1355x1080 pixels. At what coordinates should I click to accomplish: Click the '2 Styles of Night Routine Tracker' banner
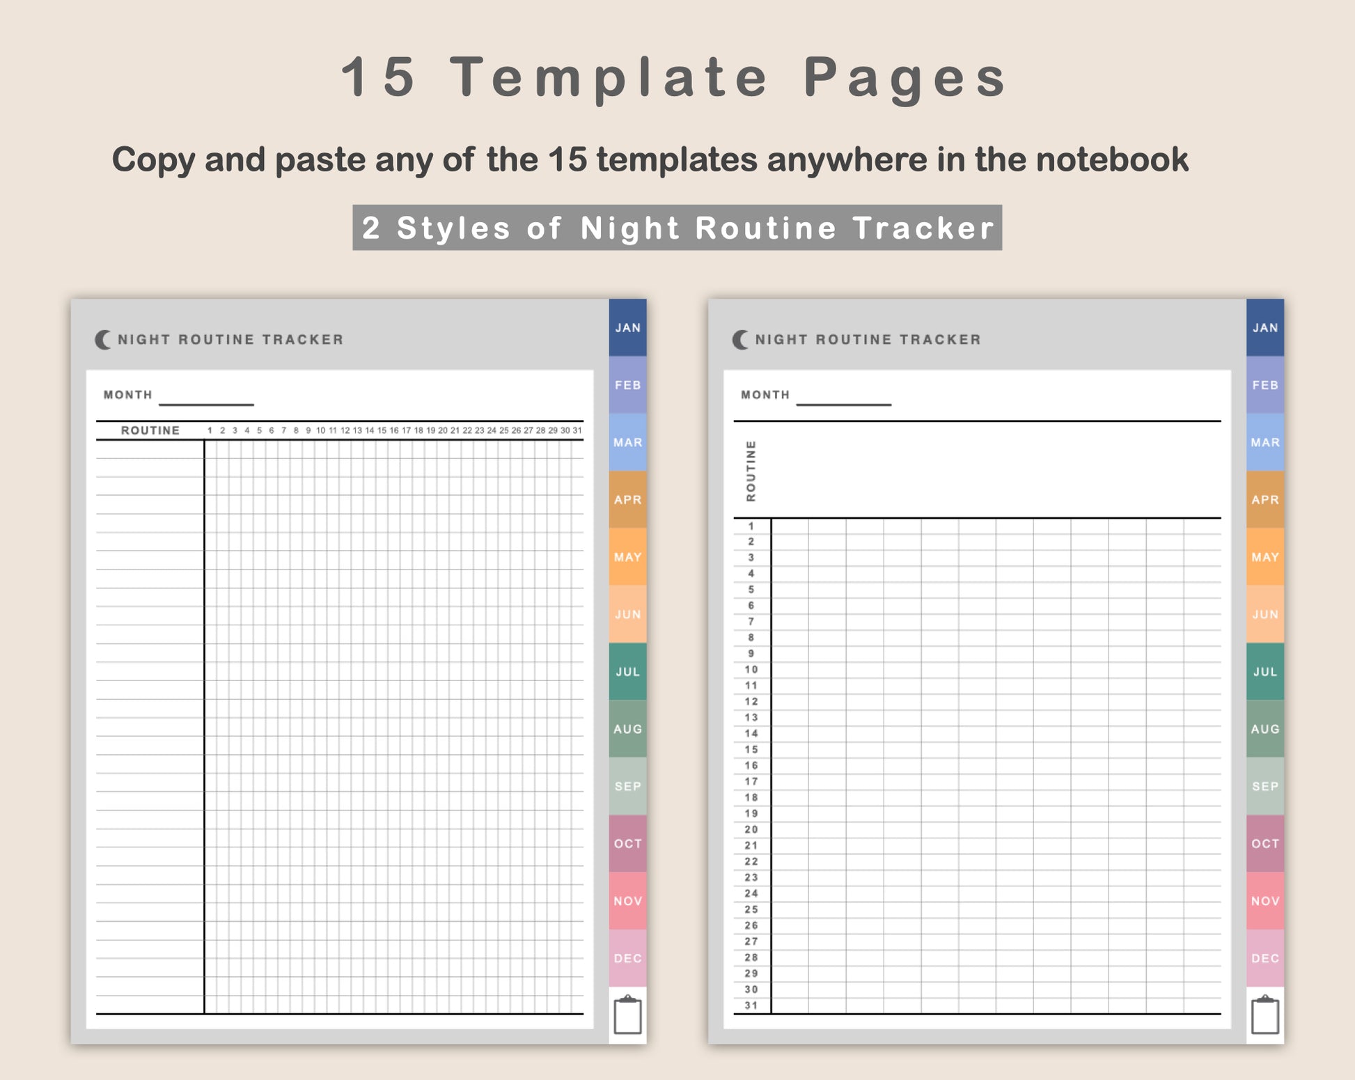[677, 228]
